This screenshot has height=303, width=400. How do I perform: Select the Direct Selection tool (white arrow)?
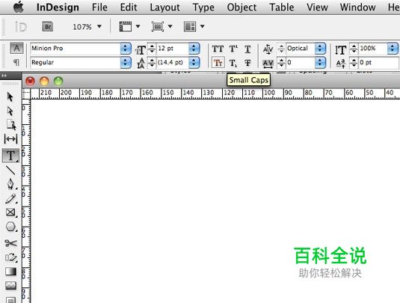click(x=10, y=111)
